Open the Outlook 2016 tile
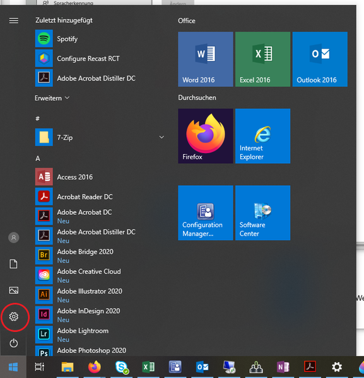364x378 pixels. tap(320, 59)
